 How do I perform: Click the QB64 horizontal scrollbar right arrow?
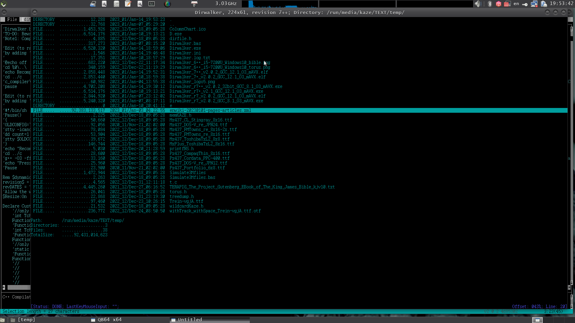click(x=569, y=287)
